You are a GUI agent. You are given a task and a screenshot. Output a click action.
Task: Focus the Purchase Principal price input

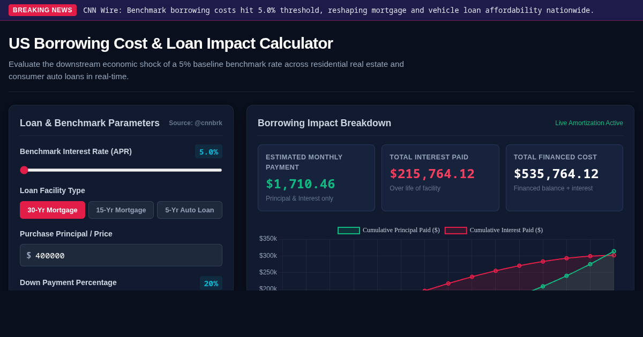(121, 255)
